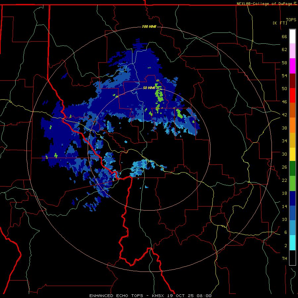Select the navy swatch between 14 and 18
The image size is (298, 298).
tap(292, 198)
